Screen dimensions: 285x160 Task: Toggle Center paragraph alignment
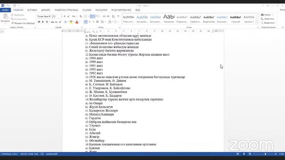click(x=90, y=22)
